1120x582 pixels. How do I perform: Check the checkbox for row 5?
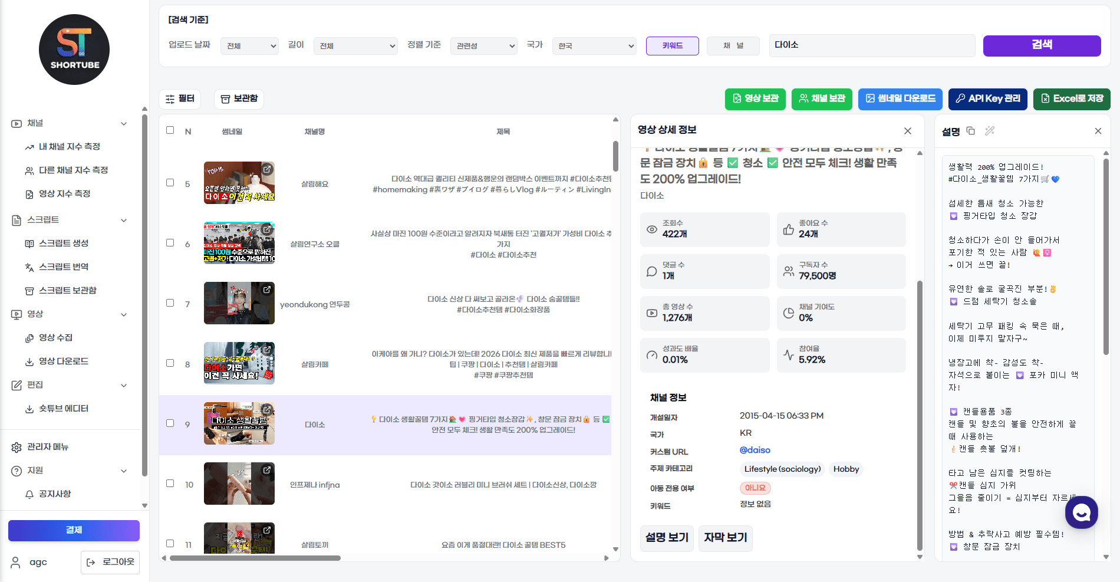tap(170, 183)
